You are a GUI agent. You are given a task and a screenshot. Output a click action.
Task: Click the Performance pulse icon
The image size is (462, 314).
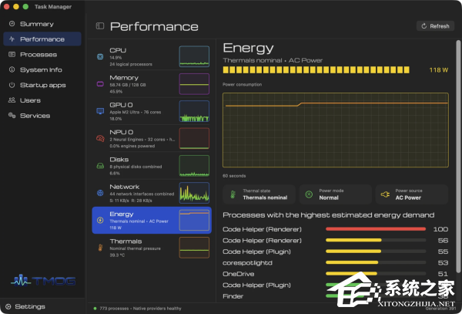point(12,39)
